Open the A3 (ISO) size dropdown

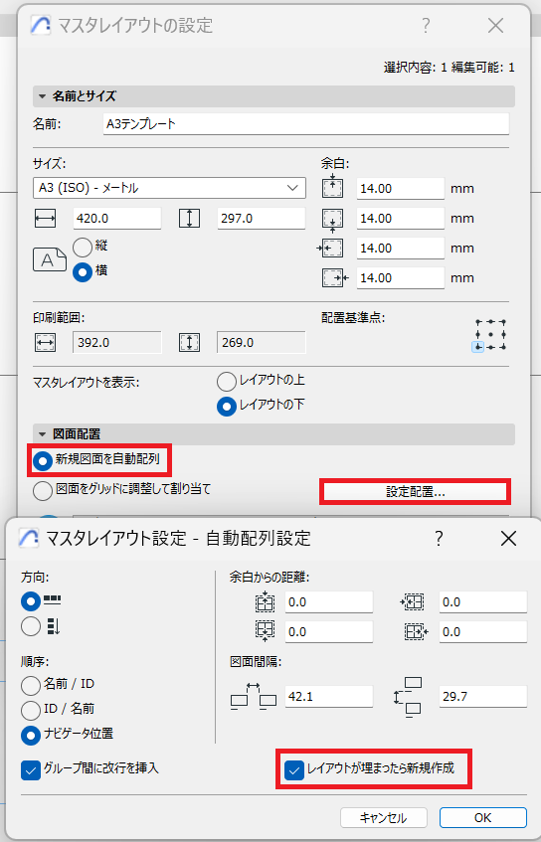tap(169, 188)
